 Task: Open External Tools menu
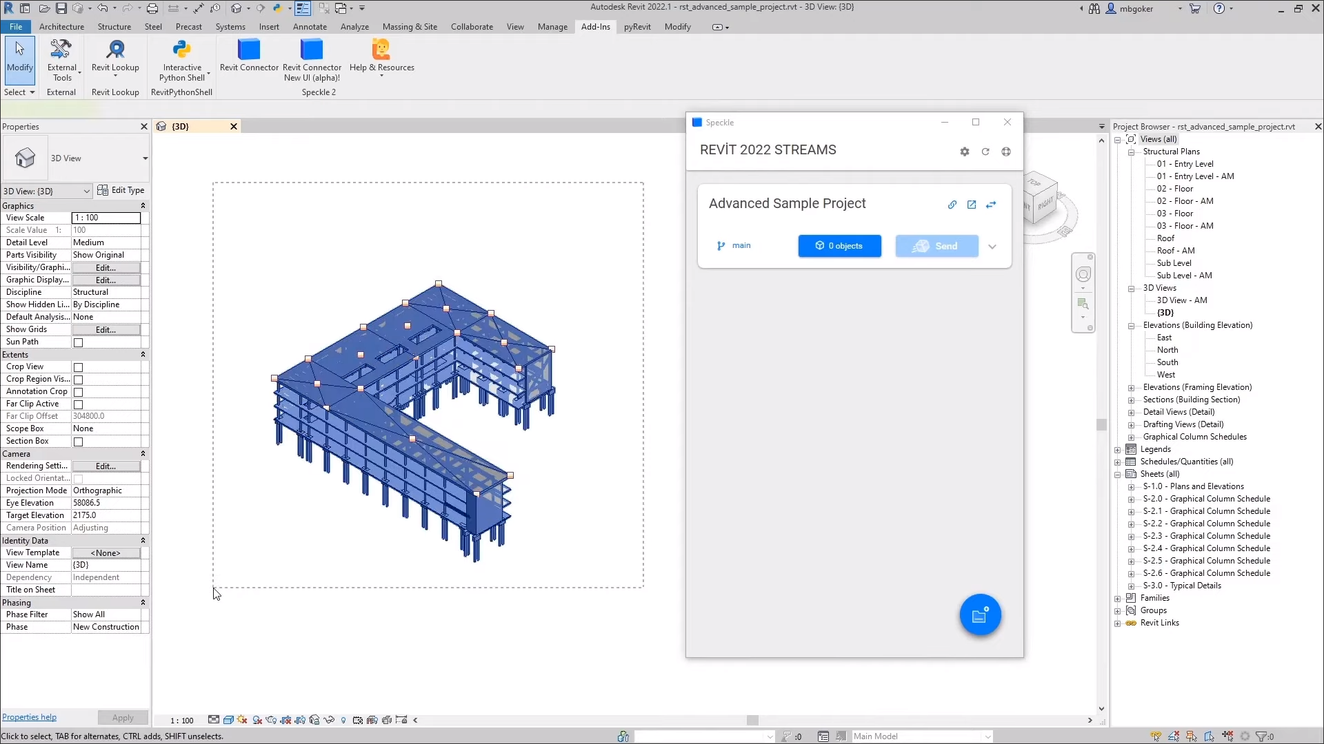(x=62, y=61)
